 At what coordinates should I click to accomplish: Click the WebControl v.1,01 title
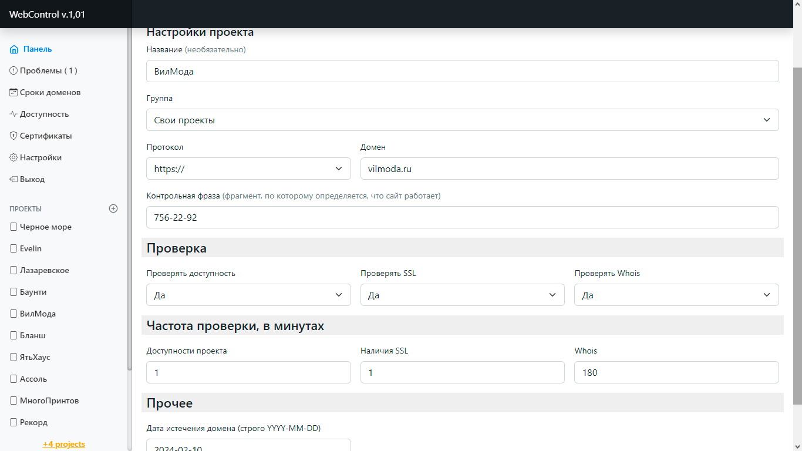point(47,14)
